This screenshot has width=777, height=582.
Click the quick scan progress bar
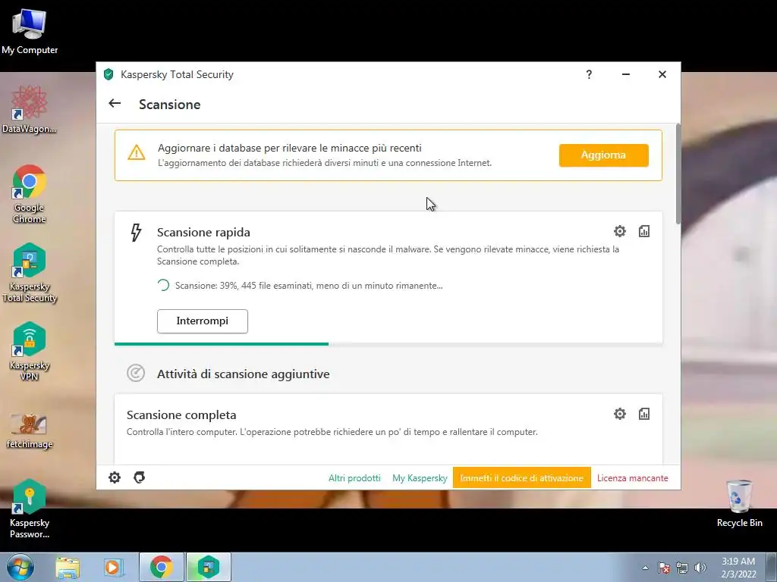pyautogui.click(x=388, y=343)
